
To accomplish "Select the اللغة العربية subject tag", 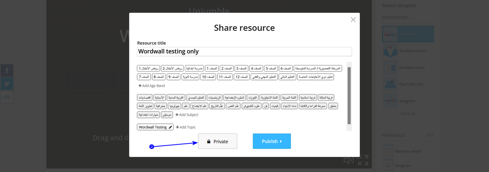I will click(289, 98).
